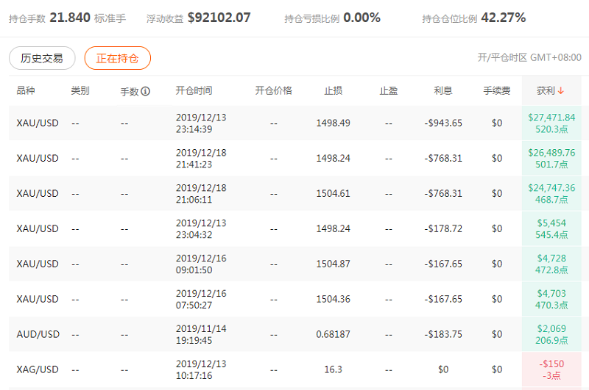
Task: Click open time 2019/12/13 10:17:16
Action: click(201, 369)
